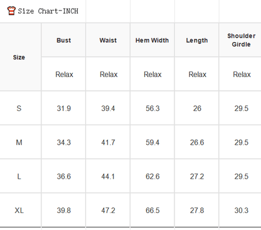Screen dimensions: 261x230
Task: Select the "Length" column header
Action: pos(197,41)
